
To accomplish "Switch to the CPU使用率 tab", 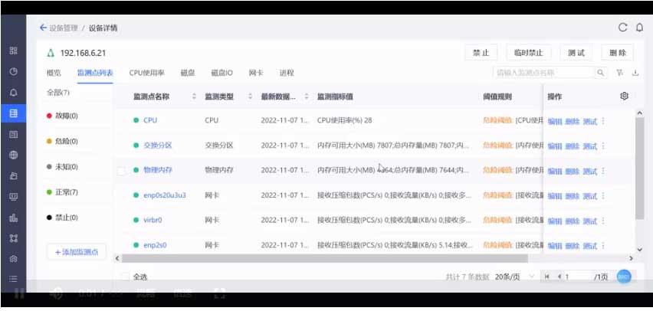I will click(x=146, y=73).
